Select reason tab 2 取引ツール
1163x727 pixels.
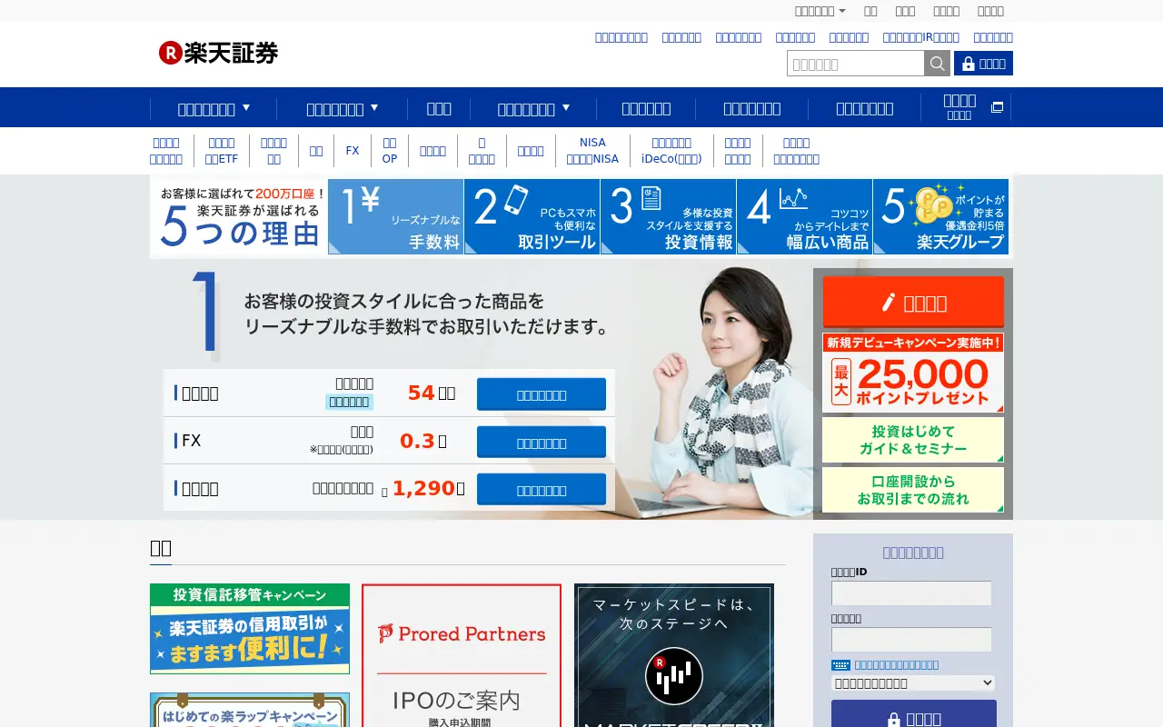(532, 216)
